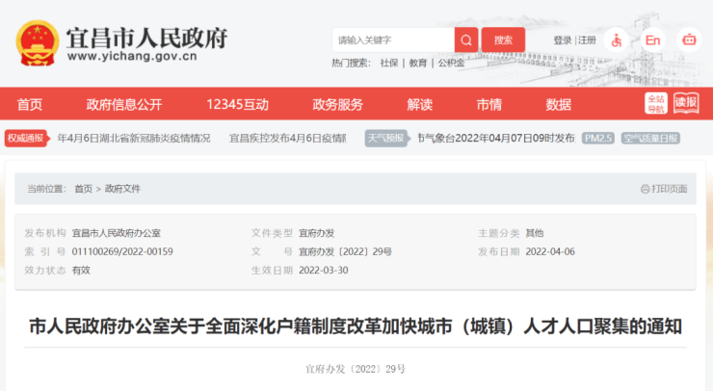
Task: Click the 登录 login link
Action: point(563,40)
